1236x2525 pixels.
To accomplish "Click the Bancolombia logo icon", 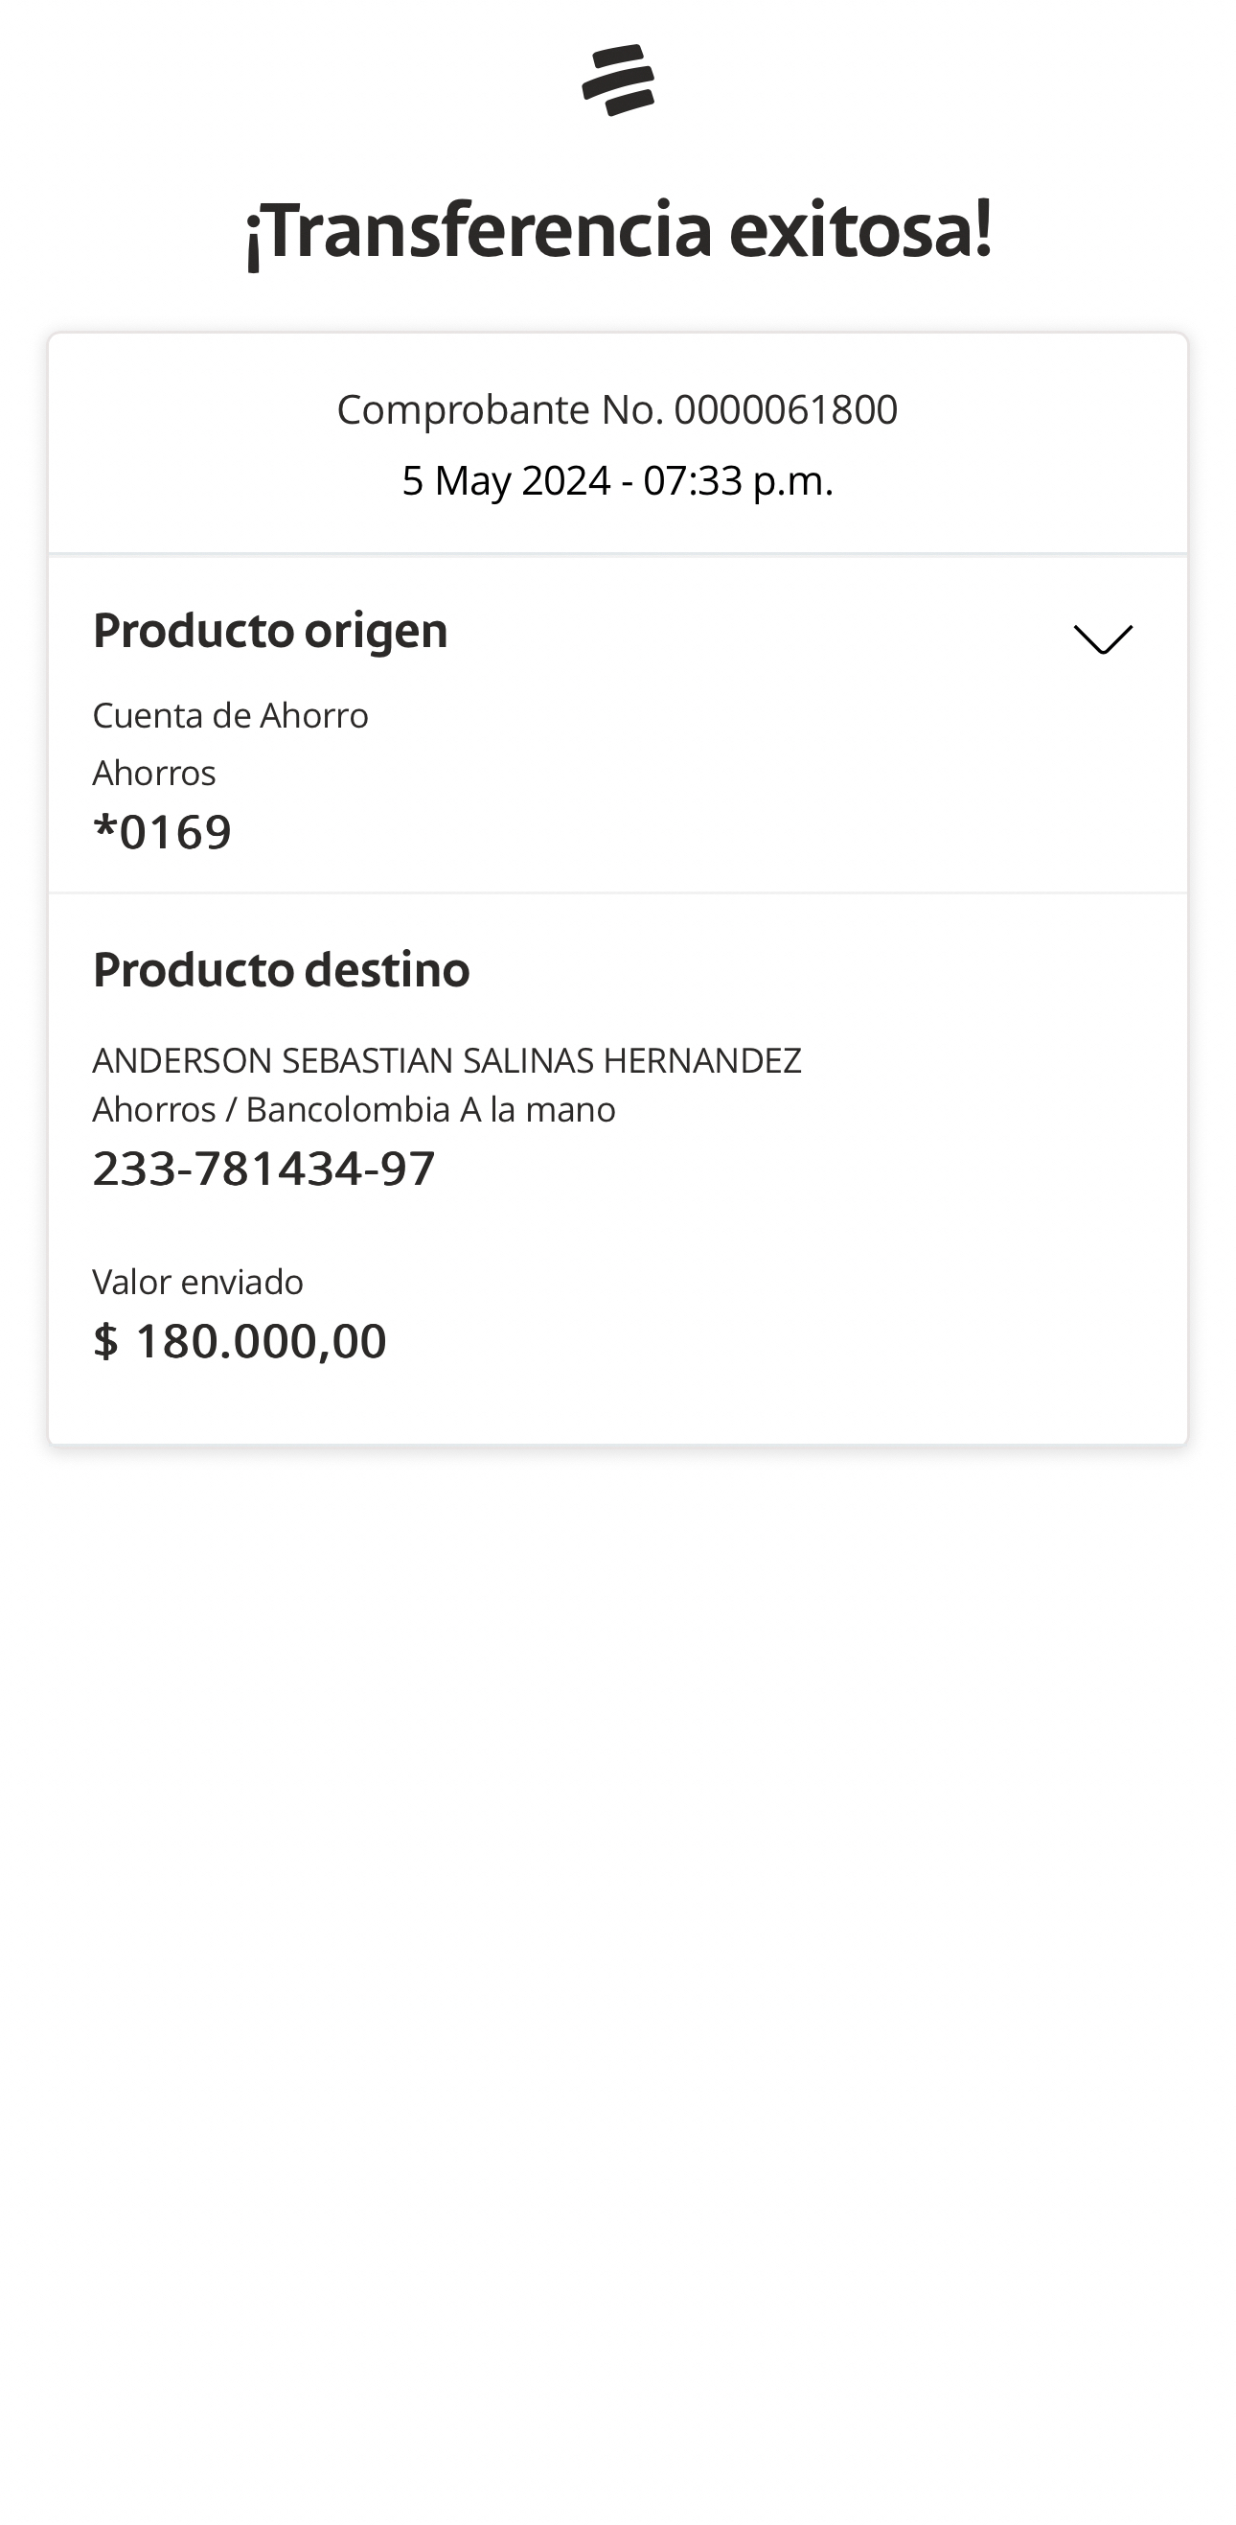I will click(618, 80).
